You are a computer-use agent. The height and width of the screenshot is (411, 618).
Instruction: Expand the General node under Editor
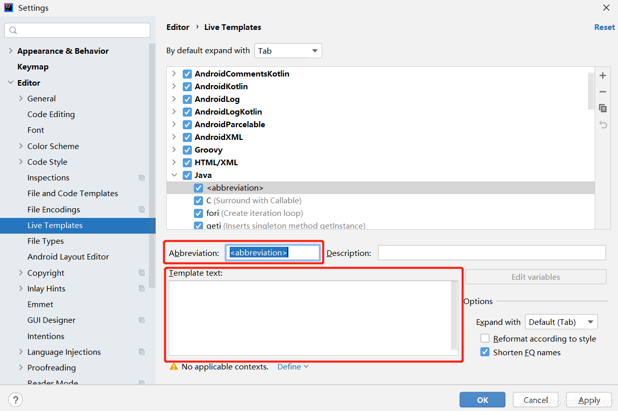coord(21,98)
